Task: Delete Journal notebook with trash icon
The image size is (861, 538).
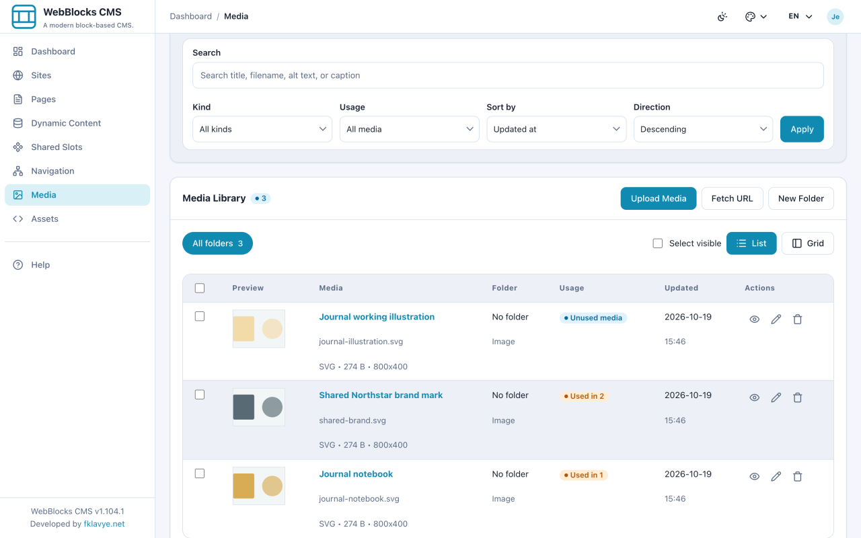Action: pos(798,476)
